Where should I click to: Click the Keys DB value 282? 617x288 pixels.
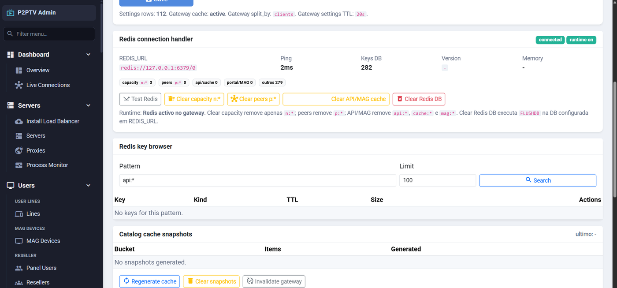point(366,67)
